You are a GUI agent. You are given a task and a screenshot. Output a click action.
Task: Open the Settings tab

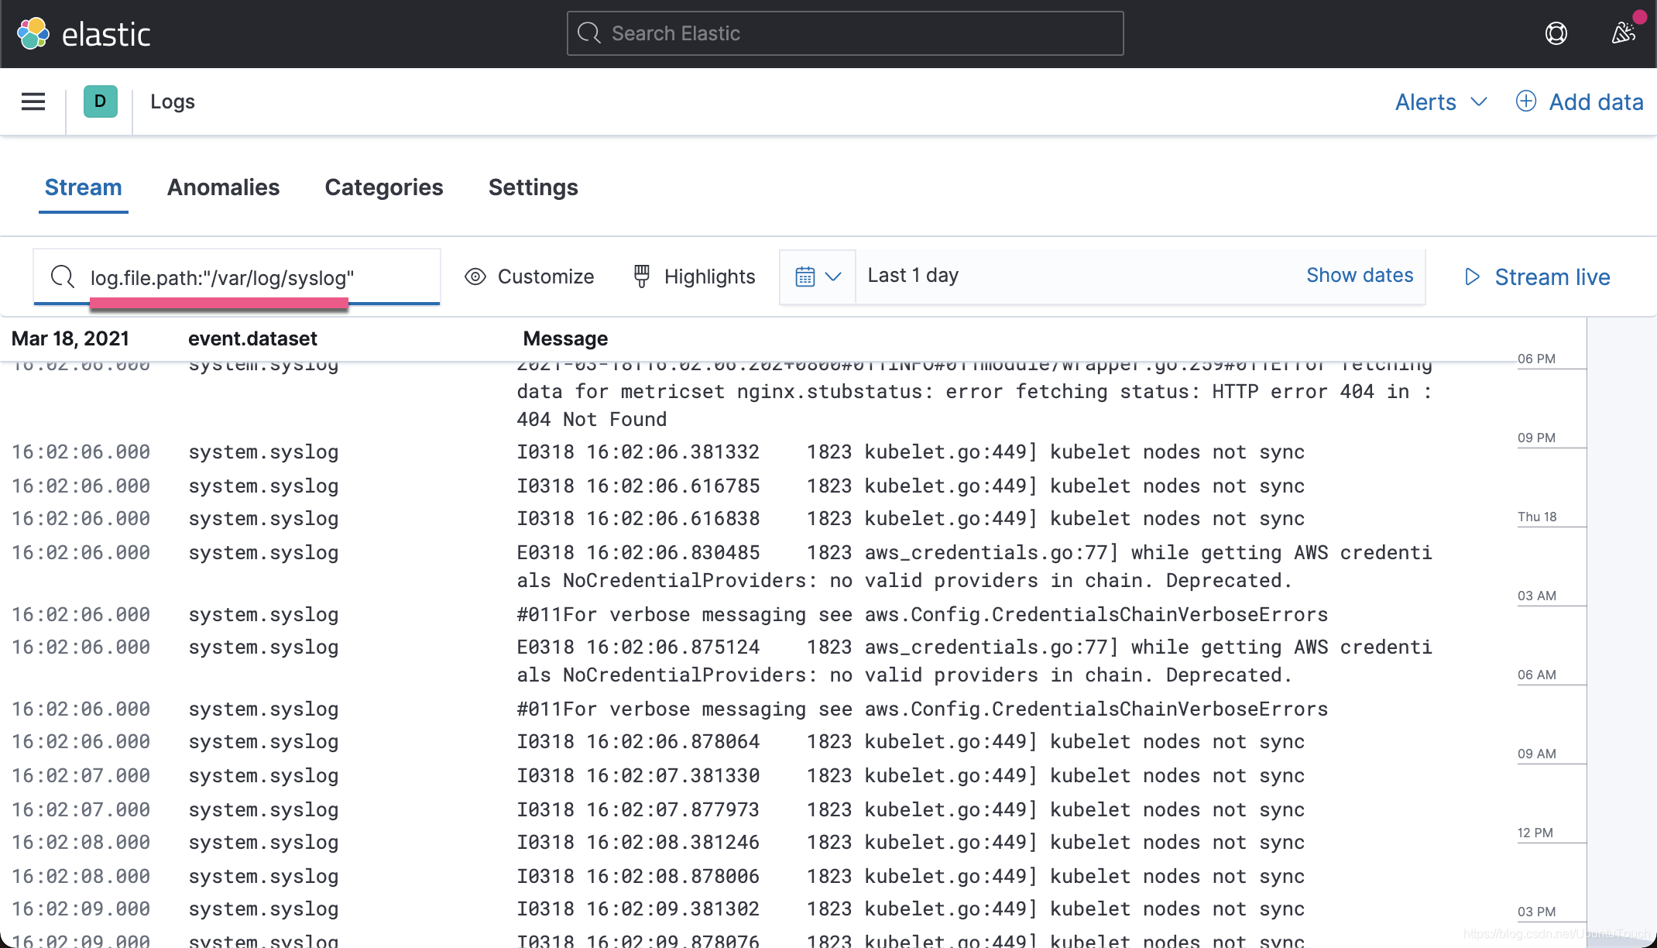coord(533,187)
